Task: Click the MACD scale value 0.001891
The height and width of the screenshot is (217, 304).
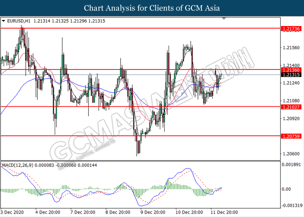Action: (291, 164)
